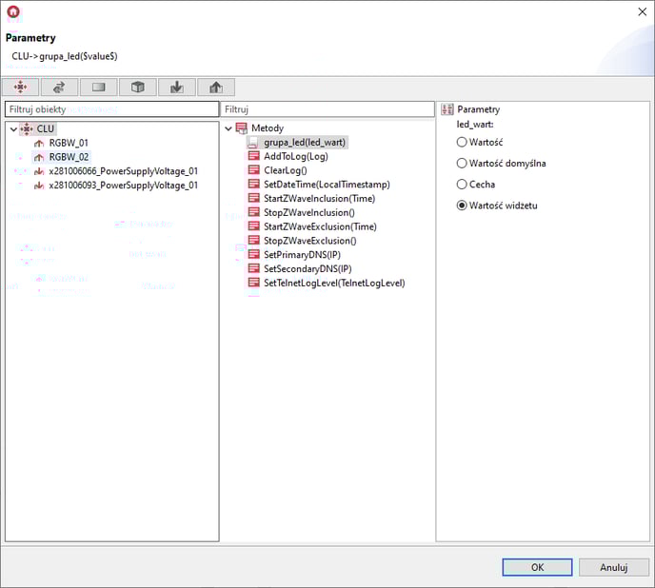
Task: Click the 3D cube toolbar icon
Action: tap(138, 88)
